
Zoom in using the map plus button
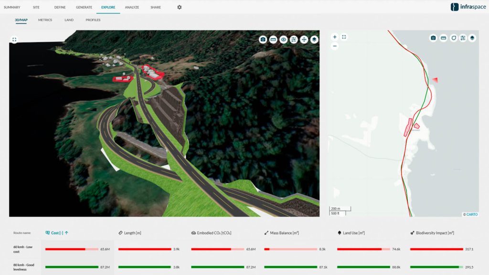pos(334,37)
